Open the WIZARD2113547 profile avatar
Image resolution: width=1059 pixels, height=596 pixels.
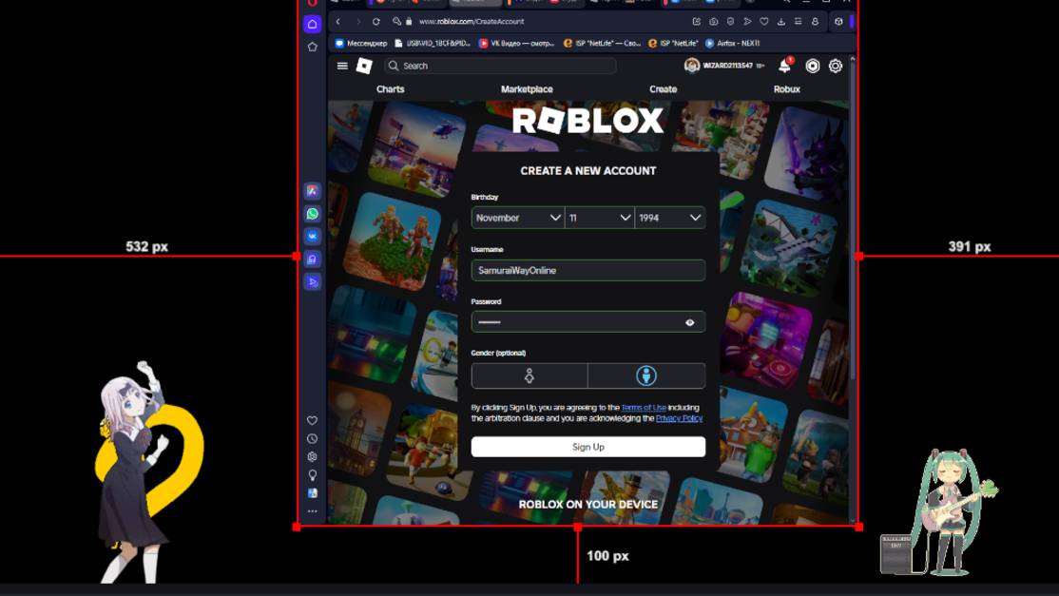(x=692, y=66)
